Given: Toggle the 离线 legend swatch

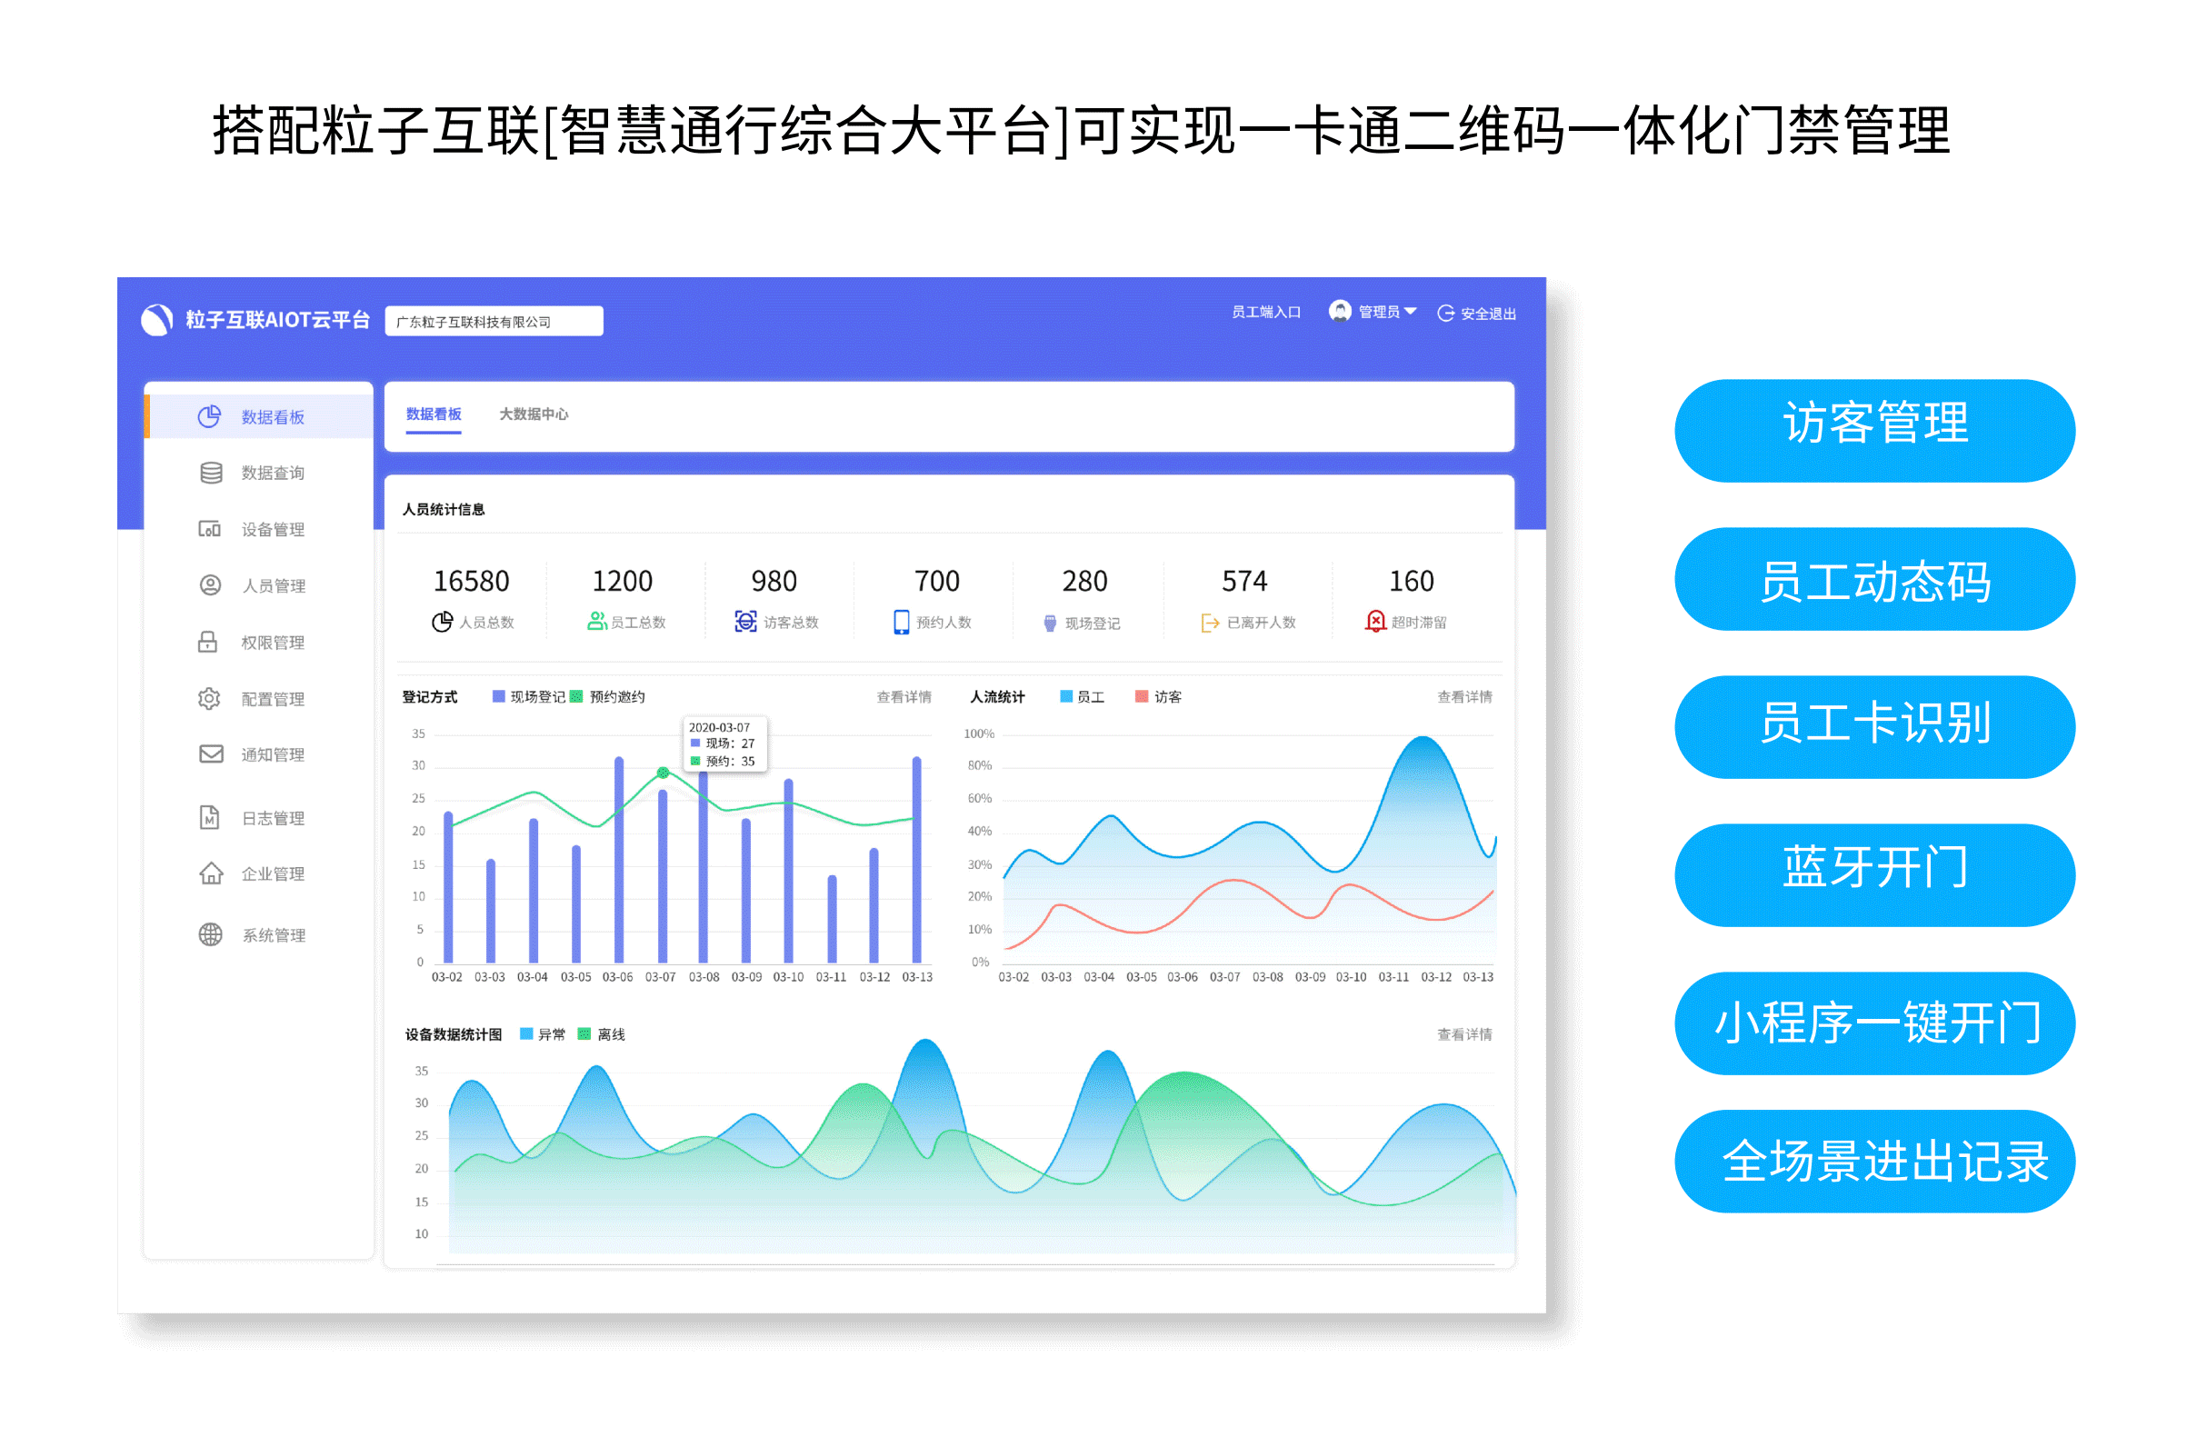Looking at the screenshot, I should pos(584,1034).
